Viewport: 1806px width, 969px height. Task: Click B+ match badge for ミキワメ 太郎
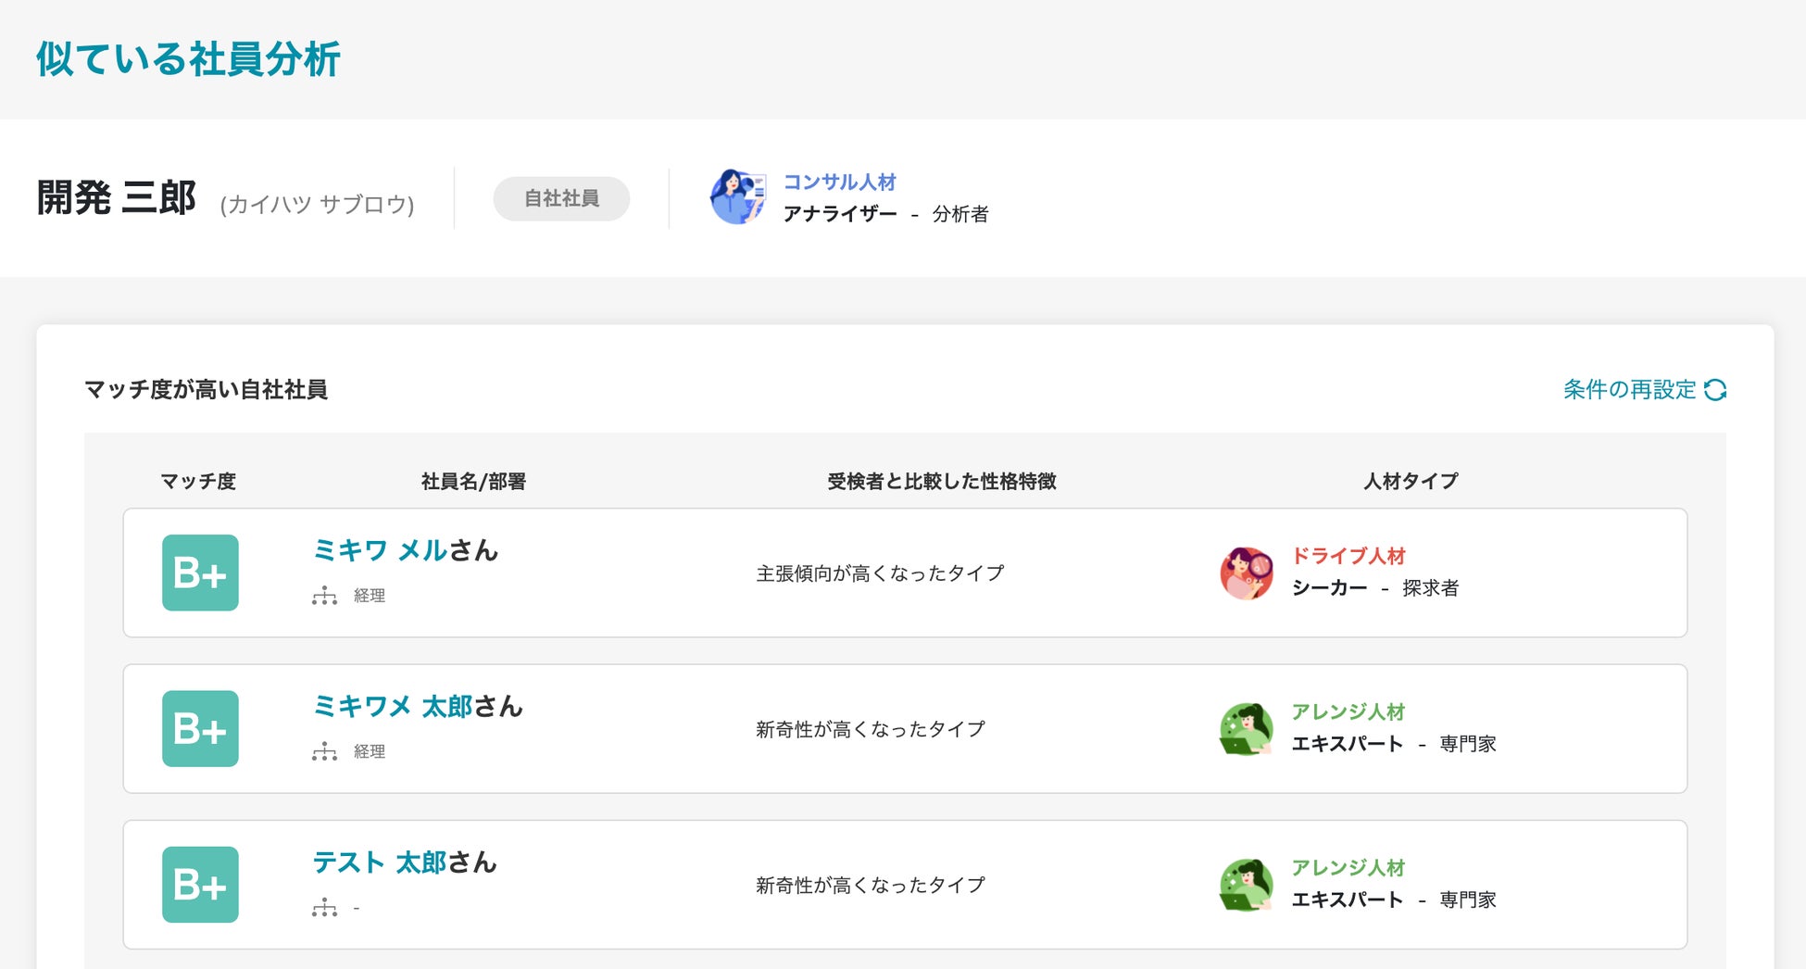click(200, 728)
